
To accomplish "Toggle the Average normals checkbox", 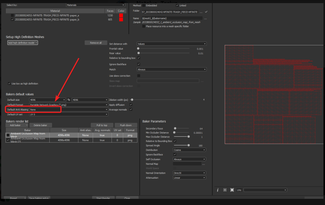I will click(x=131, y=109).
